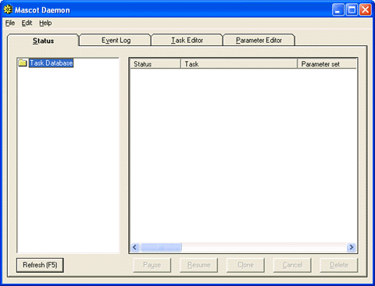Image resolution: width=375 pixels, height=286 pixels.
Task: Click the scroll left arrow
Action: pyautogui.click(x=135, y=247)
